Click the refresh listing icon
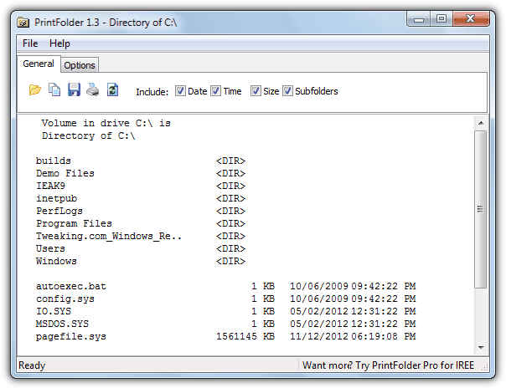Image resolution: width=506 pixels, height=388 pixels. point(113,90)
